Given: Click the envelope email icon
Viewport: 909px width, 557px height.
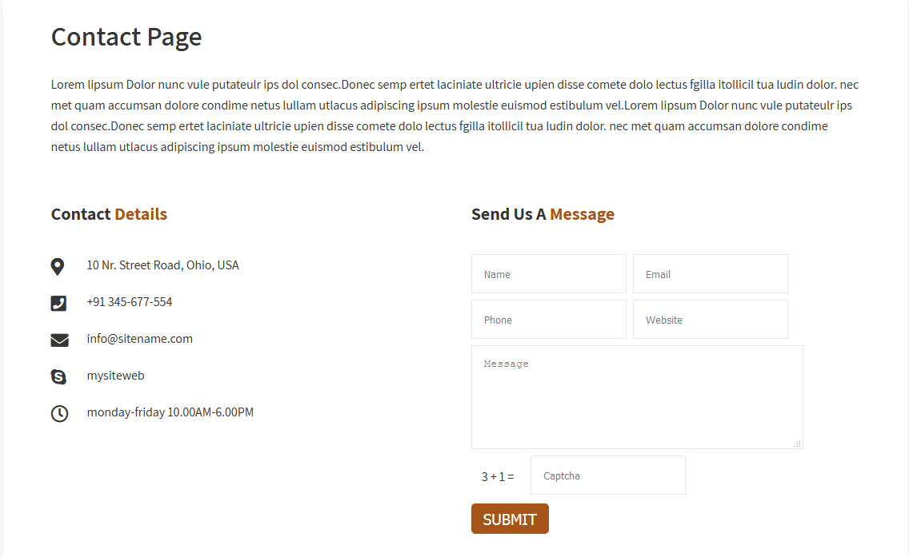Looking at the screenshot, I should point(60,340).
